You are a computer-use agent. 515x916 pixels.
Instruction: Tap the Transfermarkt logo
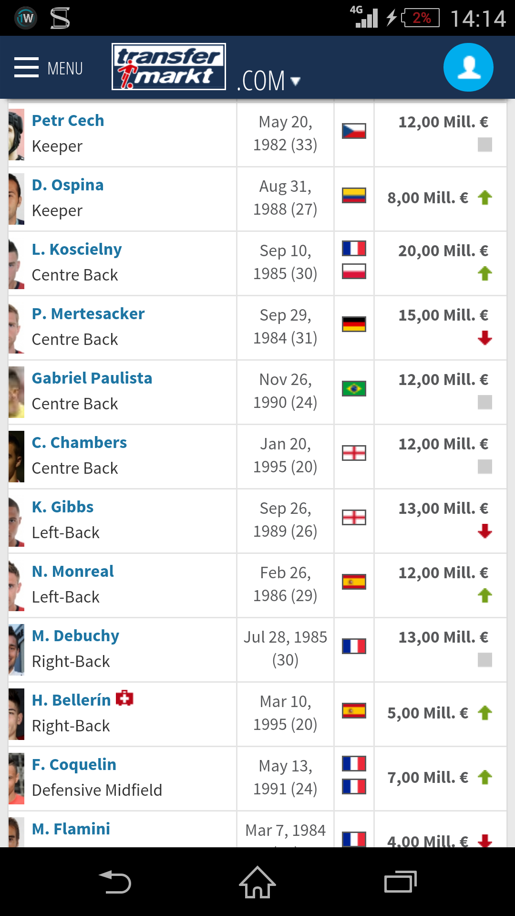[169, 67]
